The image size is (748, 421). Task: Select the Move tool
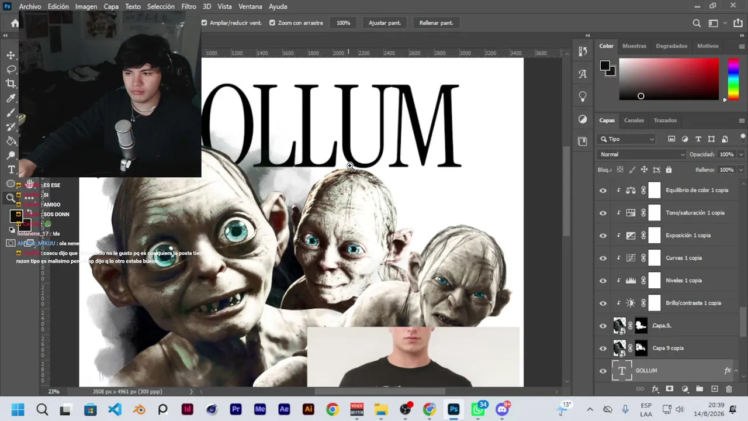11,55
